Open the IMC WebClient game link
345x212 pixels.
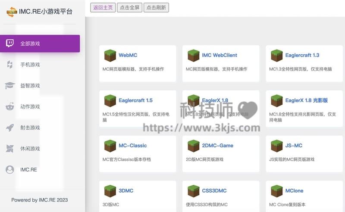point(220,55)
